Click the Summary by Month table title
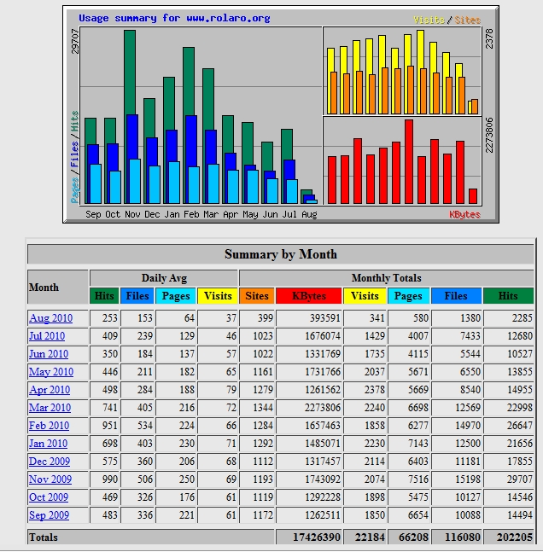 click(280, 254)
